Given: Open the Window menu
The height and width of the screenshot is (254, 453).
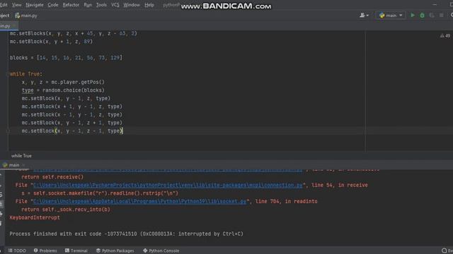Looking at the screenshot, I should point(132,5).
